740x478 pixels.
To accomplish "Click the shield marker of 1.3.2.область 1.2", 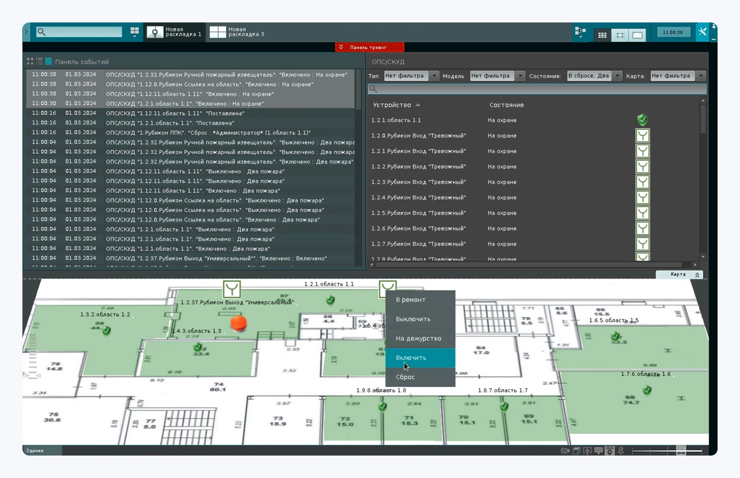I will coord(107,331).
